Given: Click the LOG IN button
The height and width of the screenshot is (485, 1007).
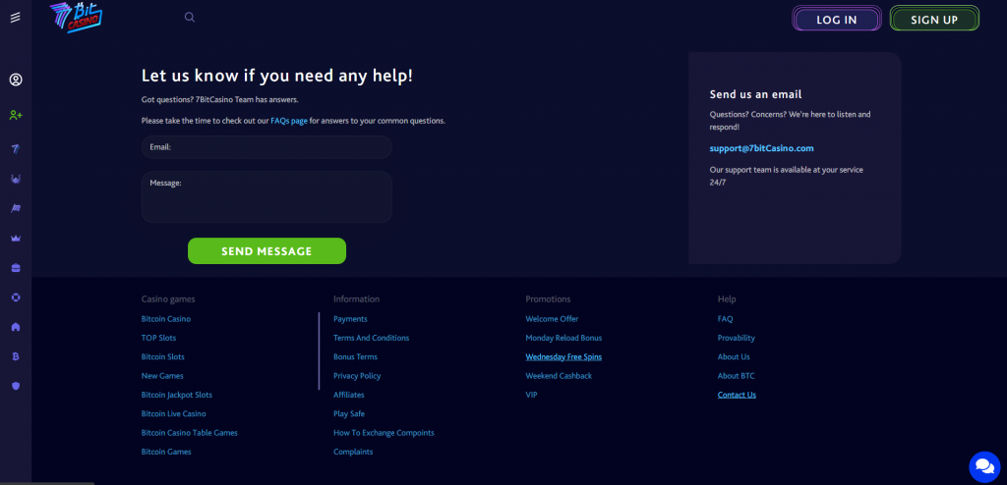Looking at the screenshot, I should (836, 20).
